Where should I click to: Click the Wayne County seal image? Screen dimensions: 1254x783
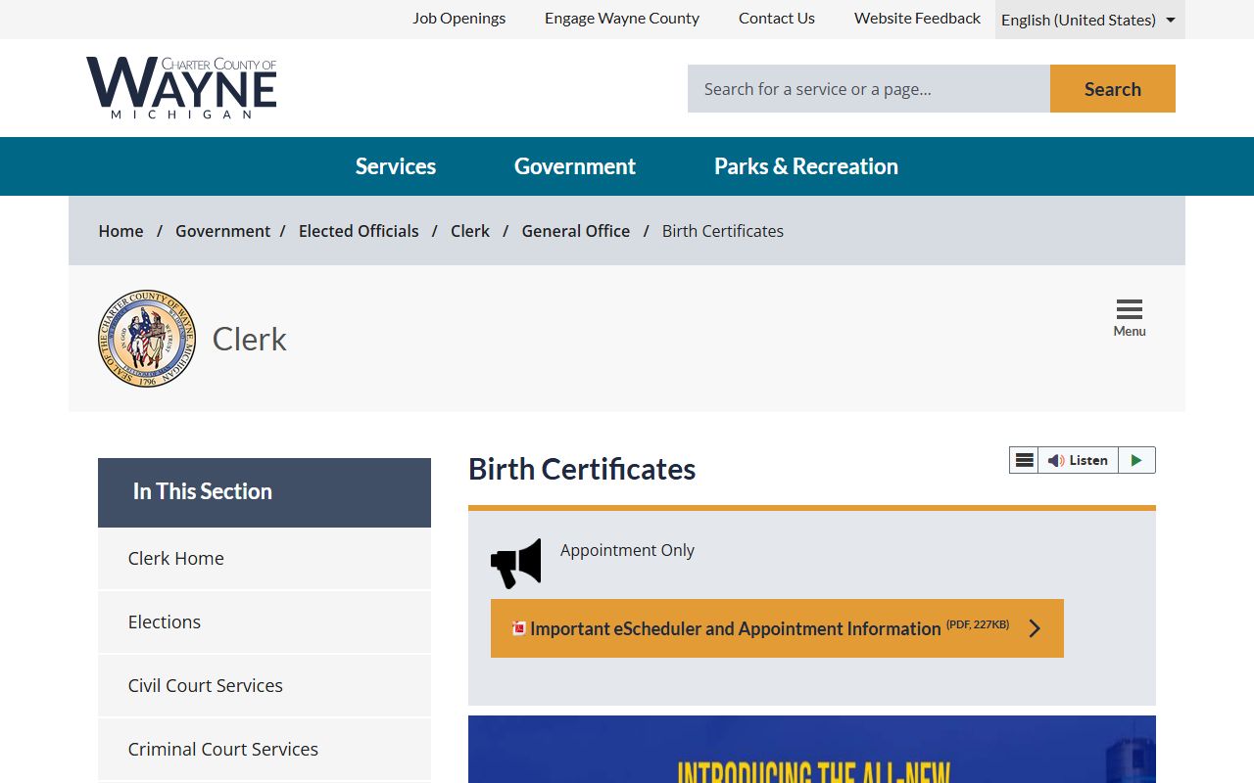(x=147, y=339)
